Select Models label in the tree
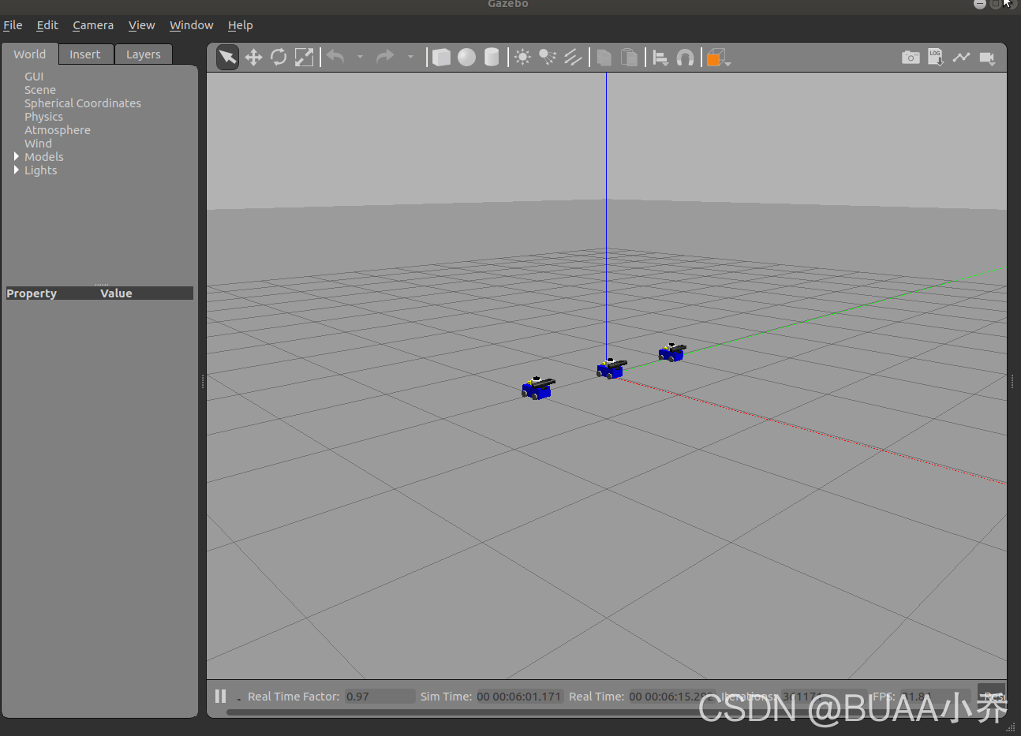This screenshot has height=736, width=1021. point(44,157)
